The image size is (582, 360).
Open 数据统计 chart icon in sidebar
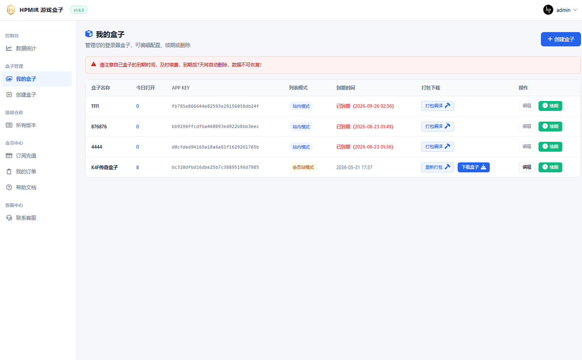pyautogui.click(x=9, y=48)
